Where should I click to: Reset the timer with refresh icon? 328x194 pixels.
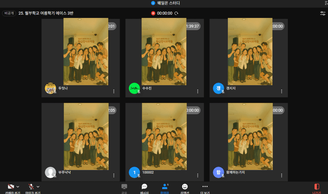pyautogui.click(x=176, y=13)
